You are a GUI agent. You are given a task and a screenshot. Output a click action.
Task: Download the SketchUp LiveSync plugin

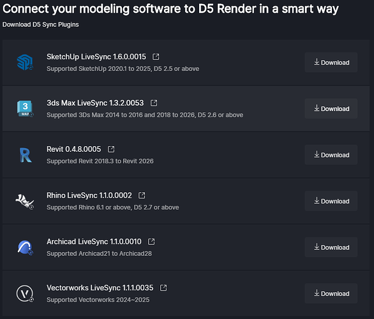click(331, 63)
